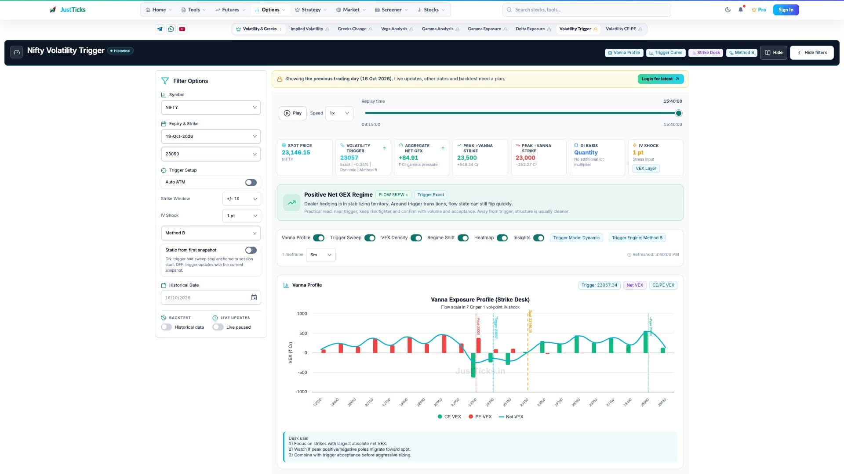Open the Historical Date calendar picker icon
844x474 pixels.
tap(254, 298)
